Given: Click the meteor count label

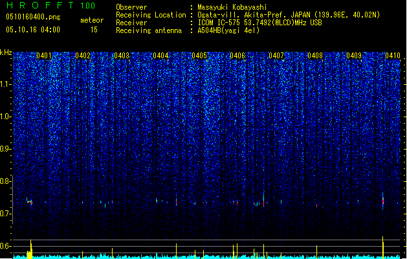Looking at the screenshot, I should (x=92, y=20).
